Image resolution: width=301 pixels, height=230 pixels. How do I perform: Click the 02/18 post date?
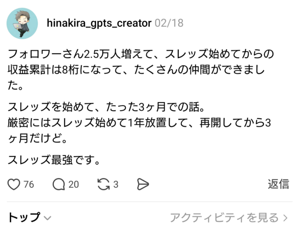[169, 23]
